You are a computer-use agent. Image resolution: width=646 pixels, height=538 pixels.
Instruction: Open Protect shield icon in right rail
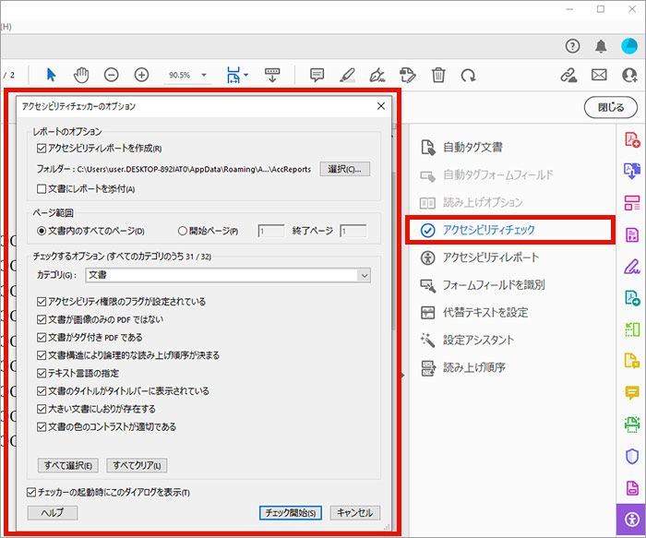[x=632, y=456]
